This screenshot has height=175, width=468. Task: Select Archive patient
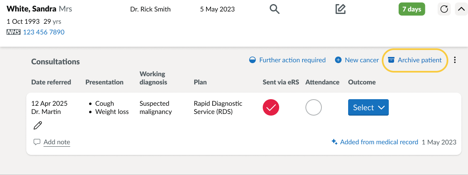pos(420,60)
